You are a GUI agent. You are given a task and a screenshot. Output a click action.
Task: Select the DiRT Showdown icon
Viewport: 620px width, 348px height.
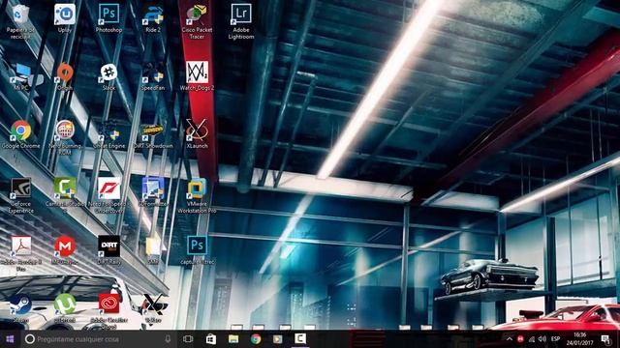[153, 134]
